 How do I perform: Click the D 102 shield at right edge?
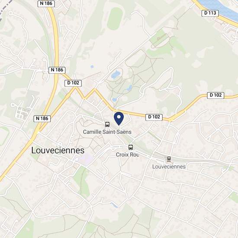(x=215, y=95)
